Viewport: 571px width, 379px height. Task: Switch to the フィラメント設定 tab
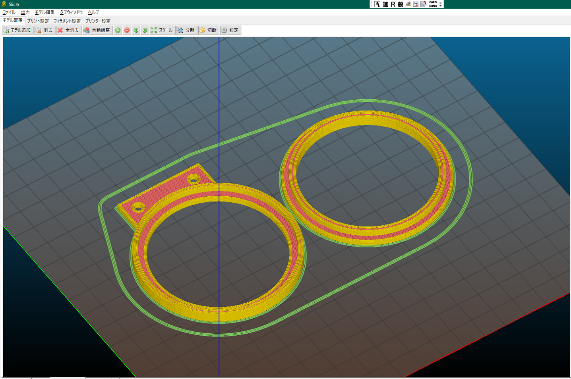[x=67, y=21]
